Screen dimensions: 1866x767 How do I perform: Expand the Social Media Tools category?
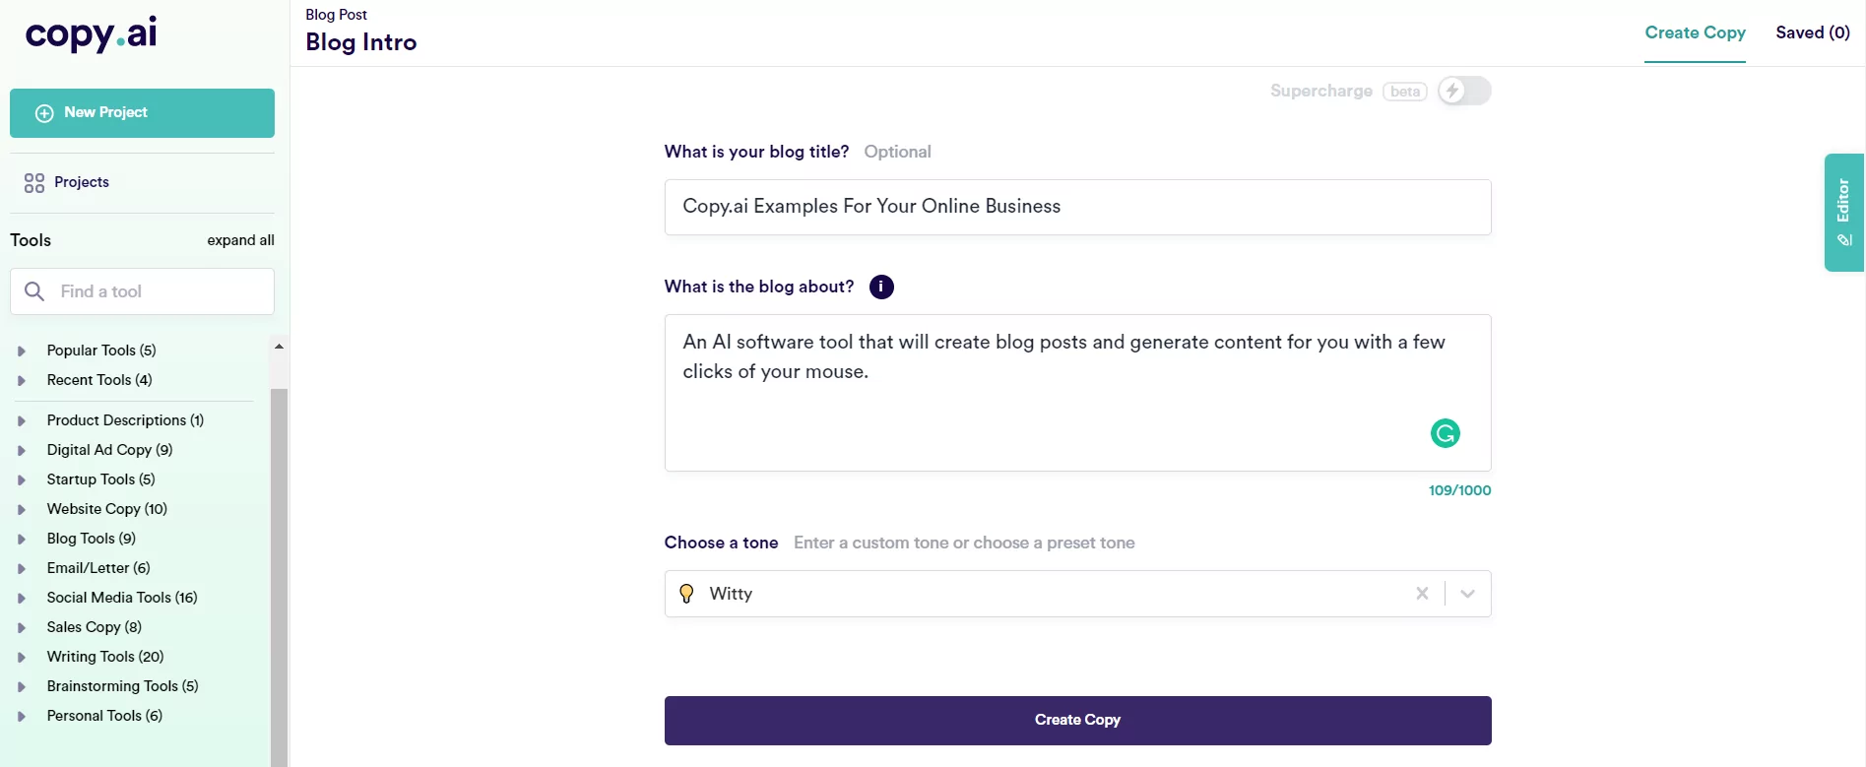(22, 599)
